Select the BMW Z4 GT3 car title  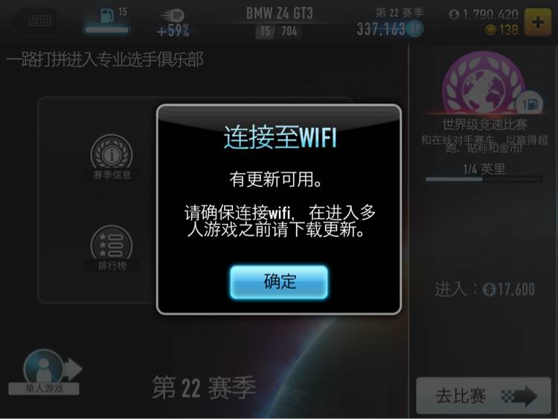(x=279, y=13)
